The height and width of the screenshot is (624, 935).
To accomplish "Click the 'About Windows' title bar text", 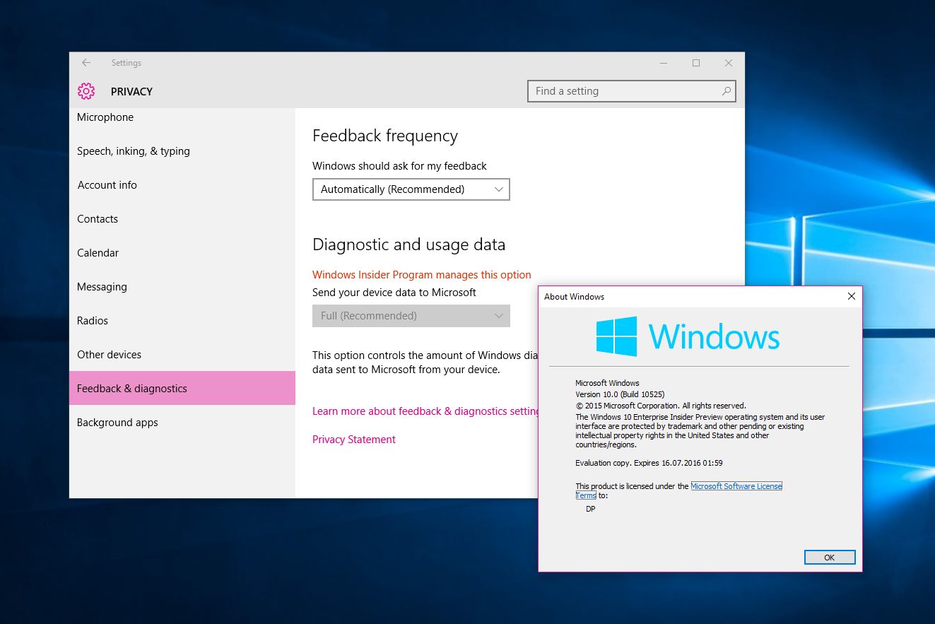I will tap(574, 297).
